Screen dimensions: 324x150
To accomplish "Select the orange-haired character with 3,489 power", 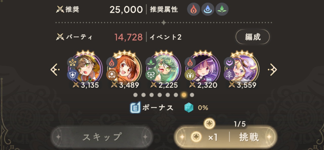I will pos(124,68).
